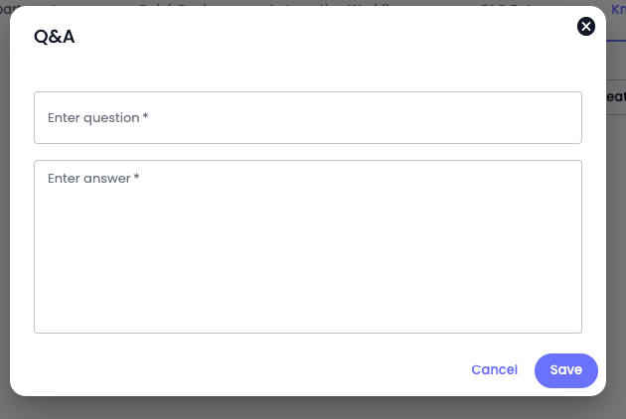Click the right end of the question field

[558, 118]
